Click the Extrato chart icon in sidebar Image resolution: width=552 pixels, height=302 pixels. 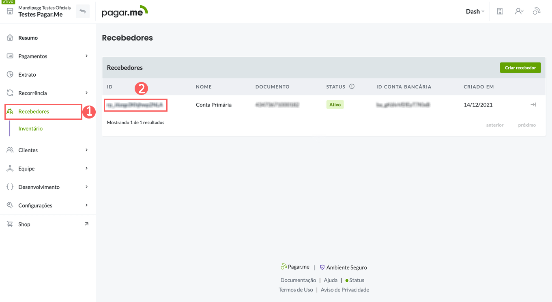(x=10, y=75)
